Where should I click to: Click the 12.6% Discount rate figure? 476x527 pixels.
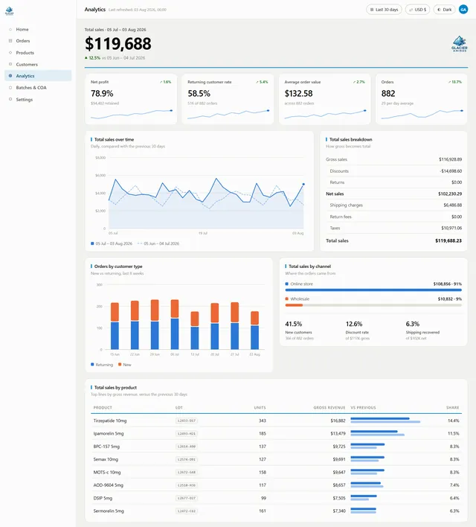point(354,324)
